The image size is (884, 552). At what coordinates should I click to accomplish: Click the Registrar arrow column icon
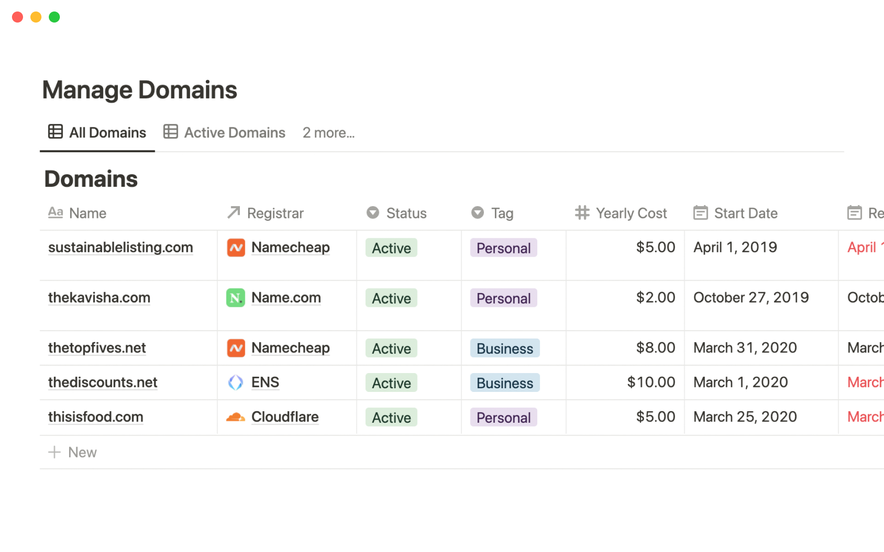click(x=234, y=213)
